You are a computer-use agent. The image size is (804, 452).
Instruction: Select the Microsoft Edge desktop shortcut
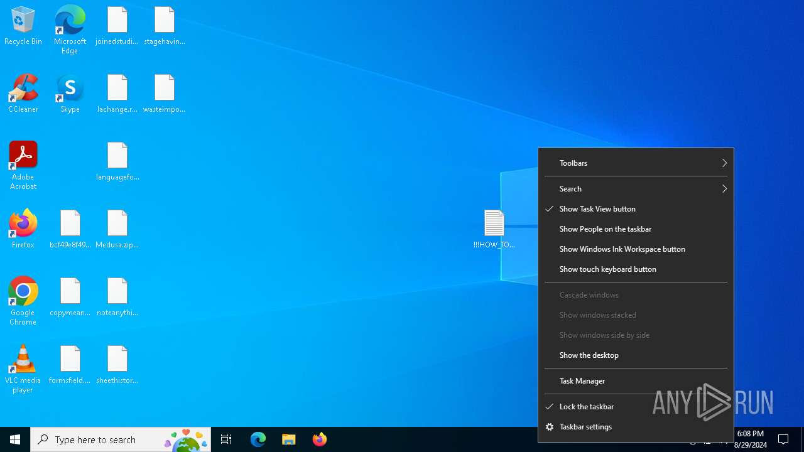pos(70,30)
